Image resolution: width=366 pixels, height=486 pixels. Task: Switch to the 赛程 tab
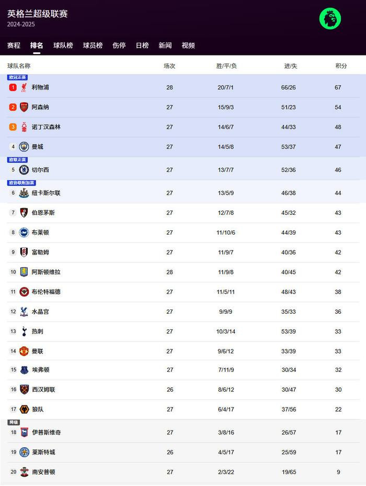tap(14, 46)
